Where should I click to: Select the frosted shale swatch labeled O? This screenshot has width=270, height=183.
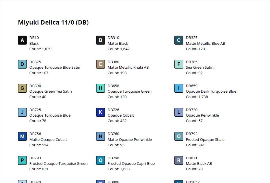coord(179,136)
